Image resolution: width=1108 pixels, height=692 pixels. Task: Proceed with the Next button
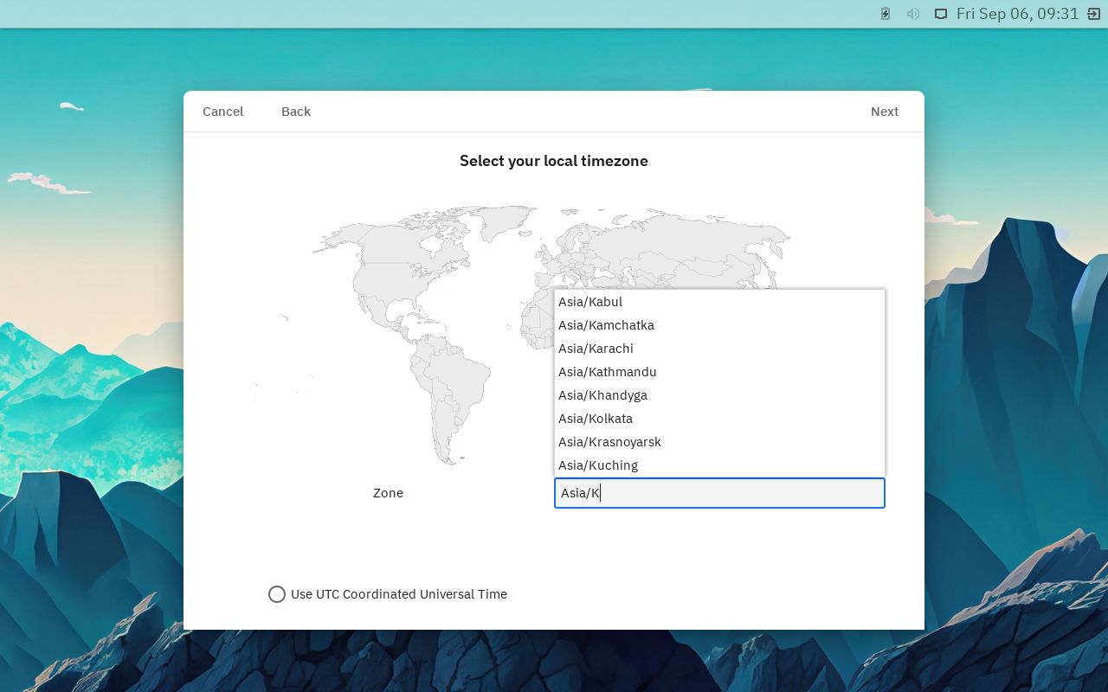click(885, 112)
